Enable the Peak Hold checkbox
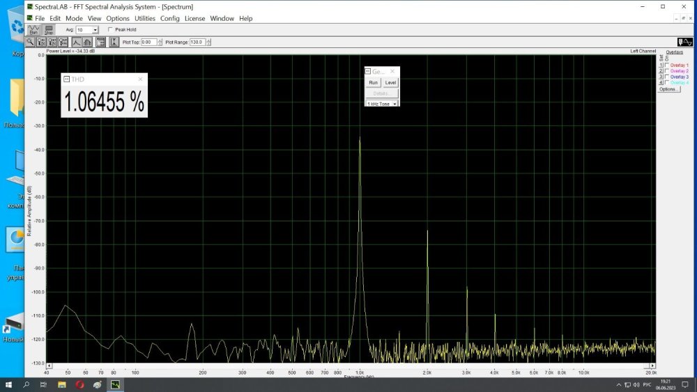697x392 pixels. click(111, 30)
